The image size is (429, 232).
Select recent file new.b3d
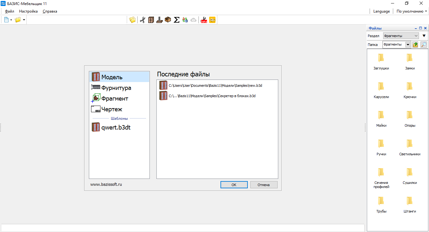pos(217,85)
